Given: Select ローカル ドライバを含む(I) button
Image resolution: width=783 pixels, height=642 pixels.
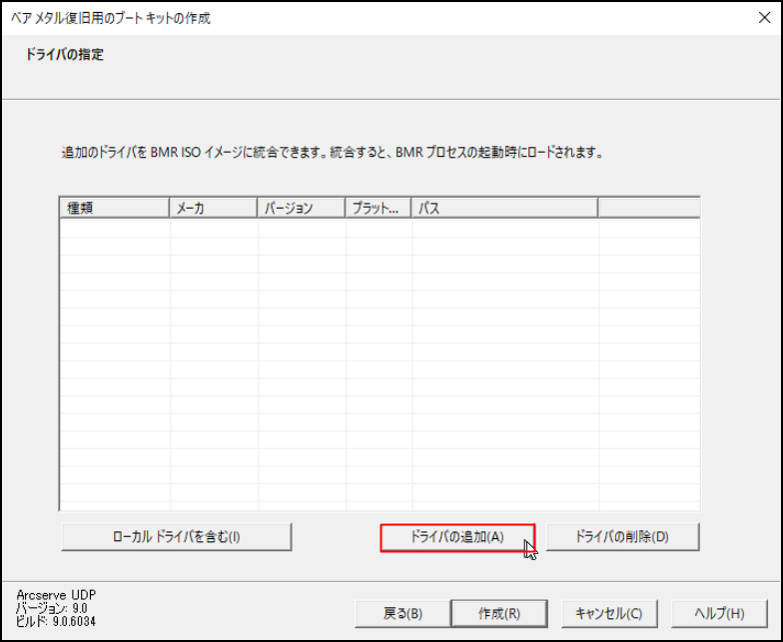Looking at the screenshot, I should click(x=176, y=537).
